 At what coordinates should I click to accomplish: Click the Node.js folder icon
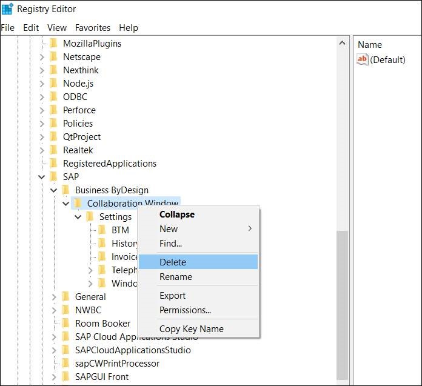click(54, 84)
